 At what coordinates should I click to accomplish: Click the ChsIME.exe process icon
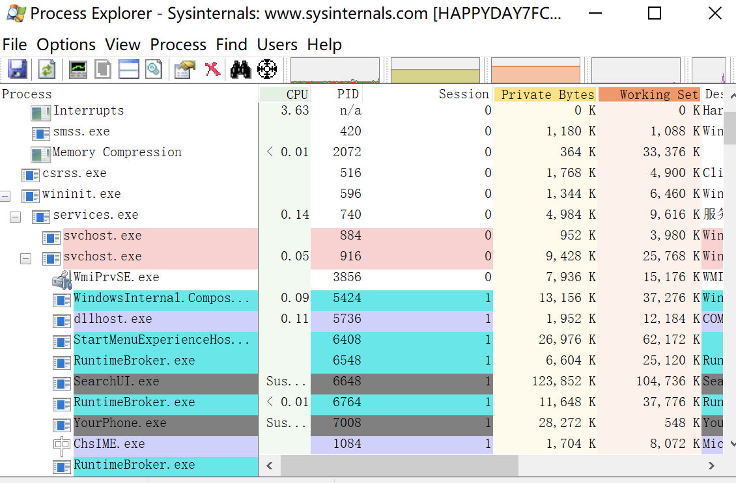point(61,446)
